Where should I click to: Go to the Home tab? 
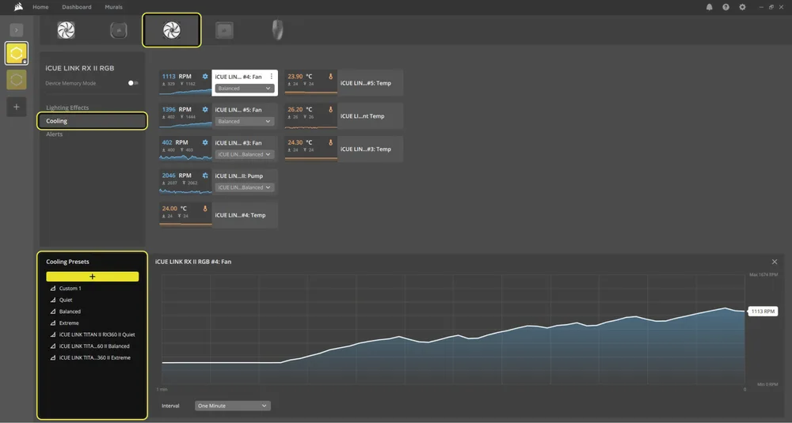pos(40,7)
